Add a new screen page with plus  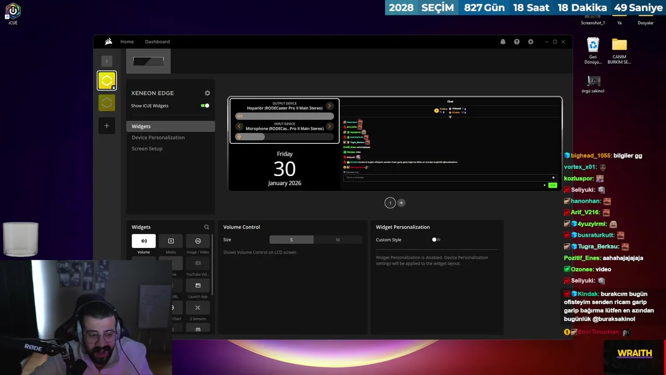pyautogui.click(x=401, y=203)
